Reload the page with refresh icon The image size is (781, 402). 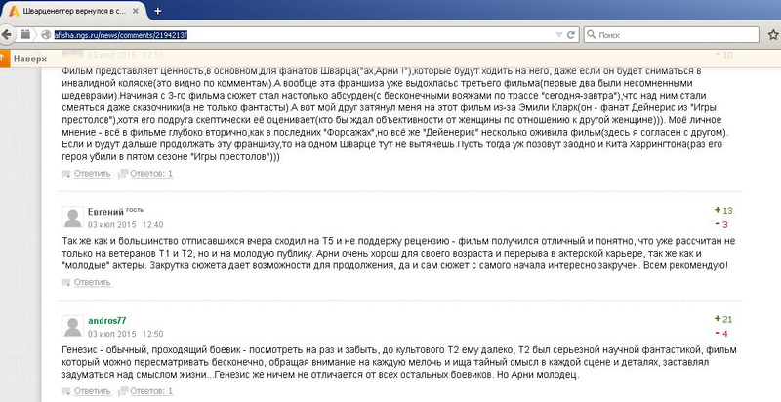click(571, 35)
